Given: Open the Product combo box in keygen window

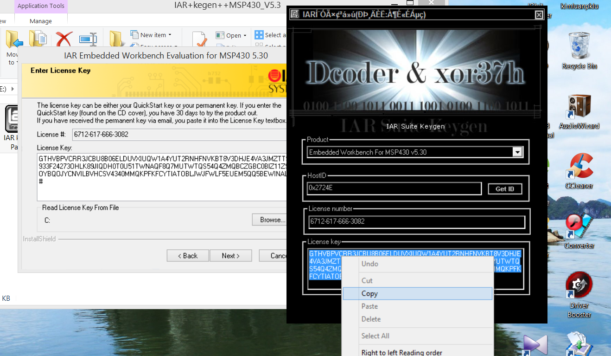Looking at the screenshot, I should tap(415, 152).
